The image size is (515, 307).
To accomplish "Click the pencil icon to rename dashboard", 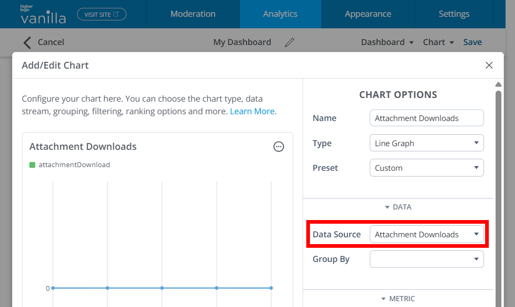I will 289,42.
